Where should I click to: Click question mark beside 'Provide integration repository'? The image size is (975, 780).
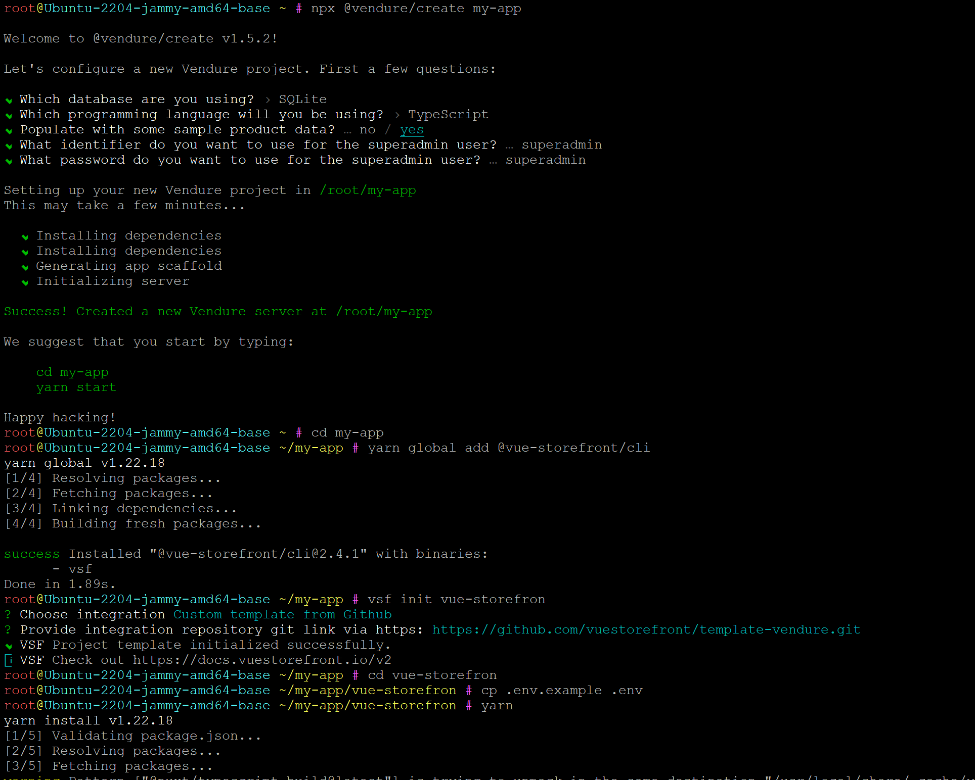click(x=8, y=630)
